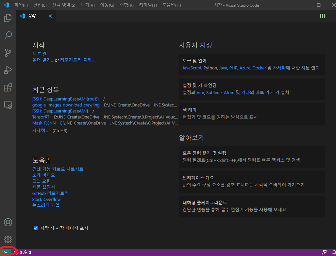Image resolution: width=336 pixels, height=256 pixels.
Task: Split the editor to the right
Action: tap(322, 16)
